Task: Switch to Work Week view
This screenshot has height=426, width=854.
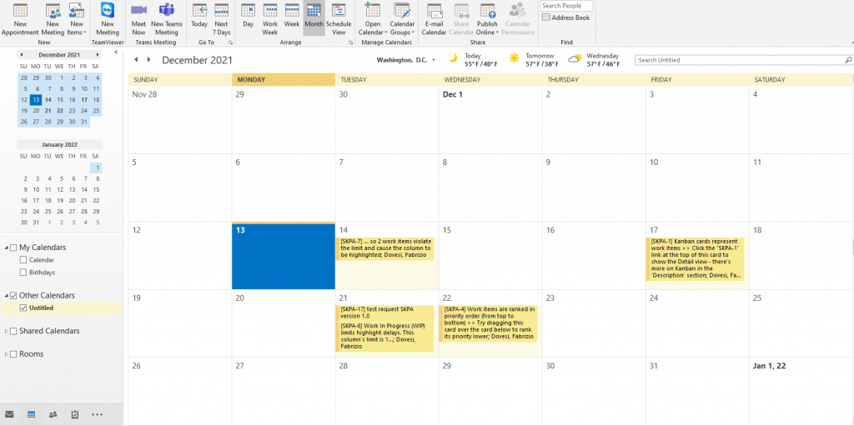Action: 270,20
